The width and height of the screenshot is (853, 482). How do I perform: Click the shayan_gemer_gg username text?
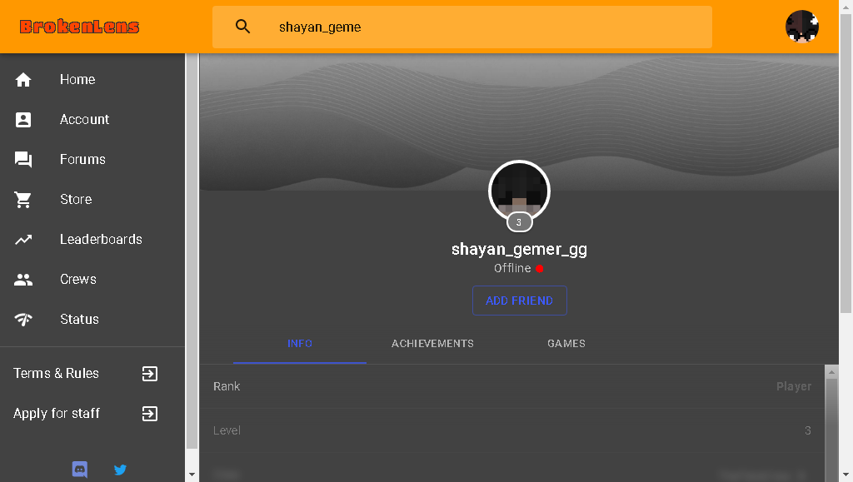[x=520, y=250]
